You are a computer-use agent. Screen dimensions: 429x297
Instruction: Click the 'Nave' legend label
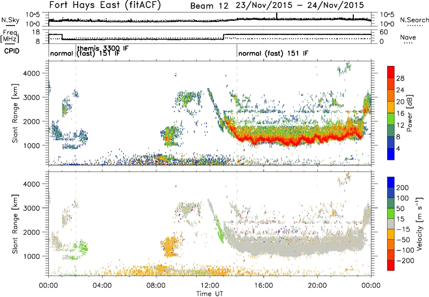(408, 37)
